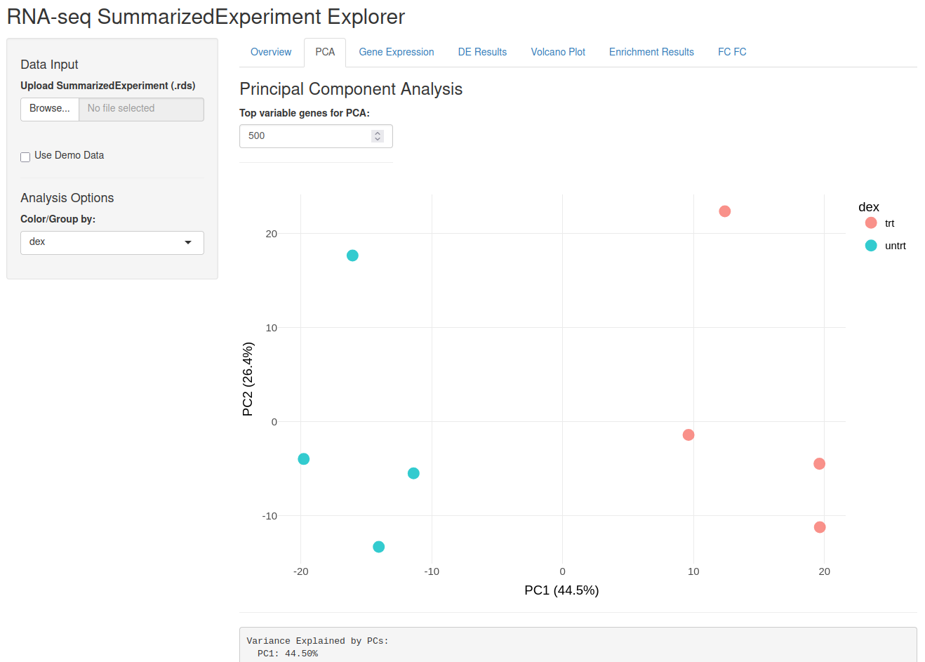Open the DE Results tab
Screen dimensions: 925x662
pos(482,52)
